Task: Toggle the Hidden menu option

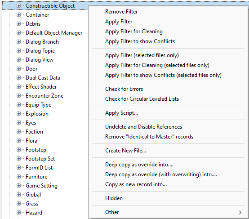Action: coord(114,198)
